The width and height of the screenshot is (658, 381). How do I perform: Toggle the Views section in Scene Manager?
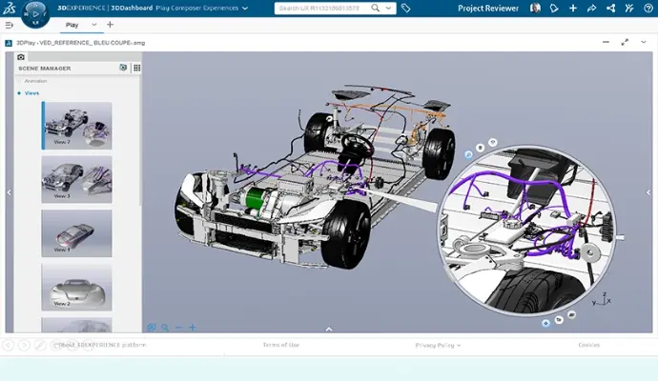[31, 93]
